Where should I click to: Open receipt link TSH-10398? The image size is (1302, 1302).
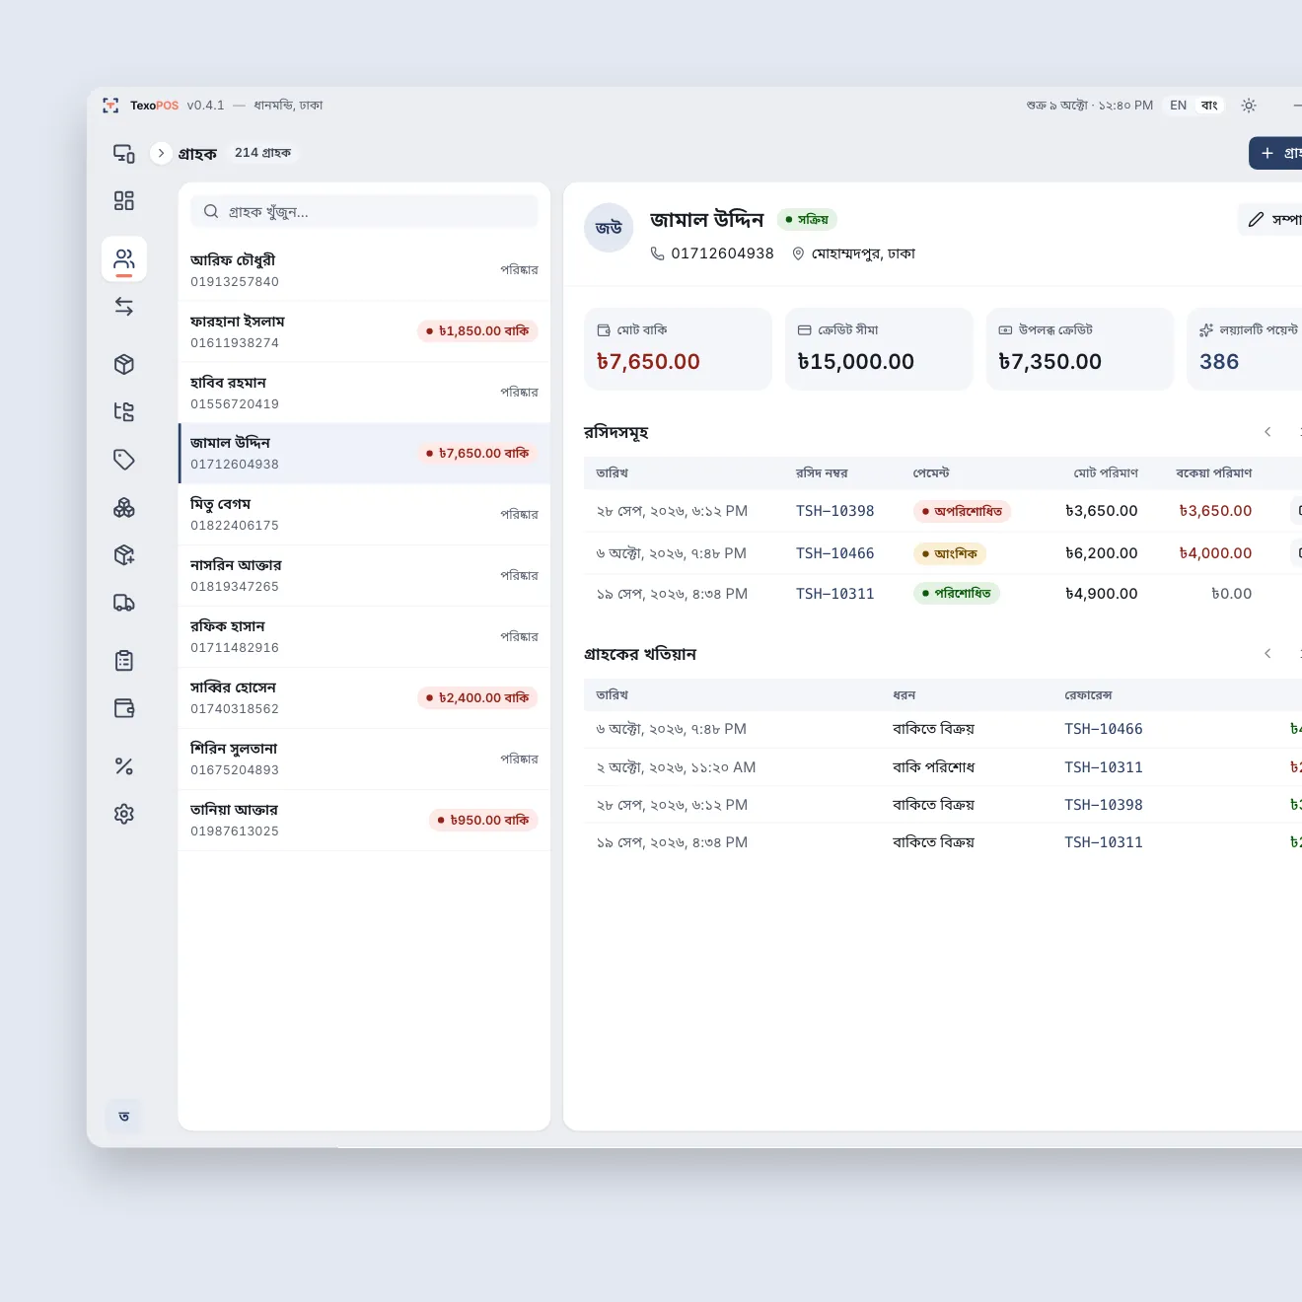835,511
